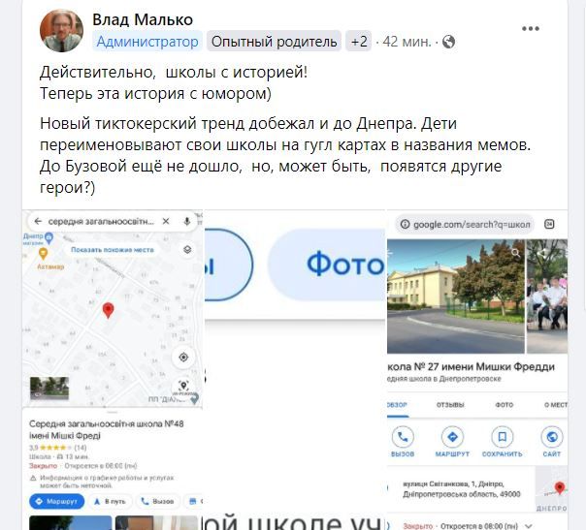
Task: Select the ОТЗЫВЫ tab
Action: click(x=450, y=405)
